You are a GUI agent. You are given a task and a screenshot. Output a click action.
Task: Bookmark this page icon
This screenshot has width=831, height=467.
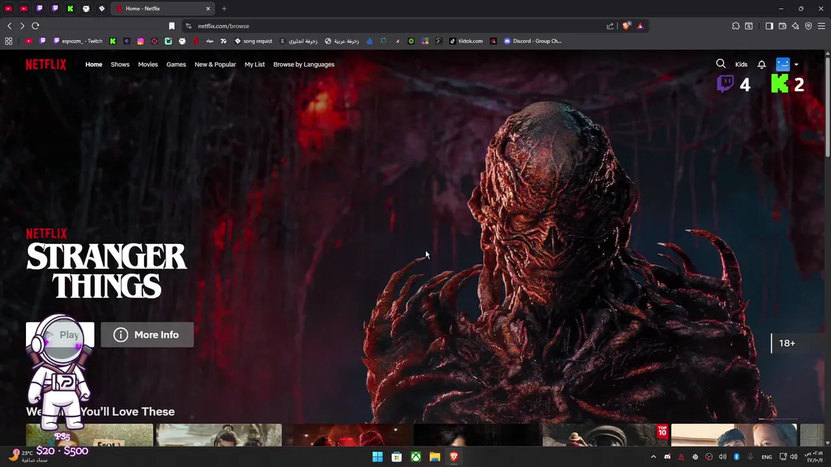tap(171, 26)
